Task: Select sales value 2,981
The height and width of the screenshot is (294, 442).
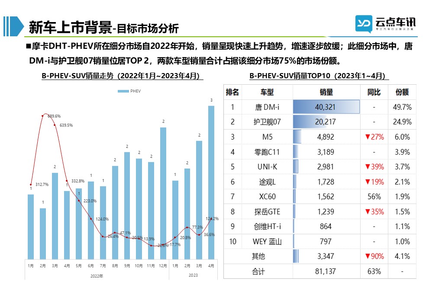Action: (x=326, y=167)
